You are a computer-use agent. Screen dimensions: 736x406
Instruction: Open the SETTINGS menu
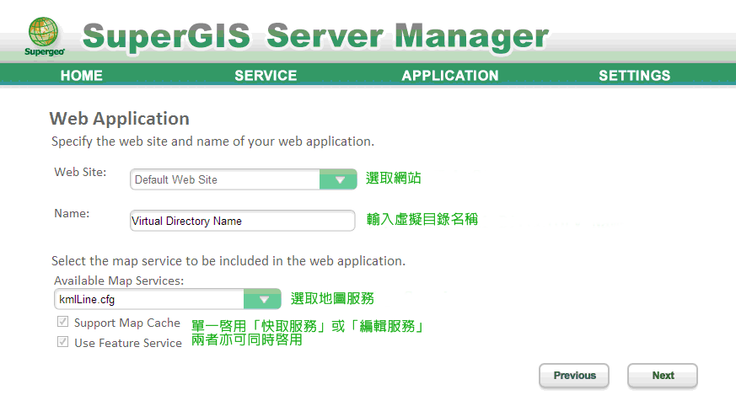pyautogui.click(x=635, y=76)
